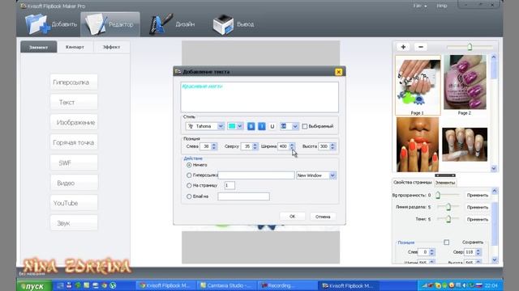Apply the Bg прозрачность value
The image size is (519, 291).
pyautogui.click(x=478, y=196)
